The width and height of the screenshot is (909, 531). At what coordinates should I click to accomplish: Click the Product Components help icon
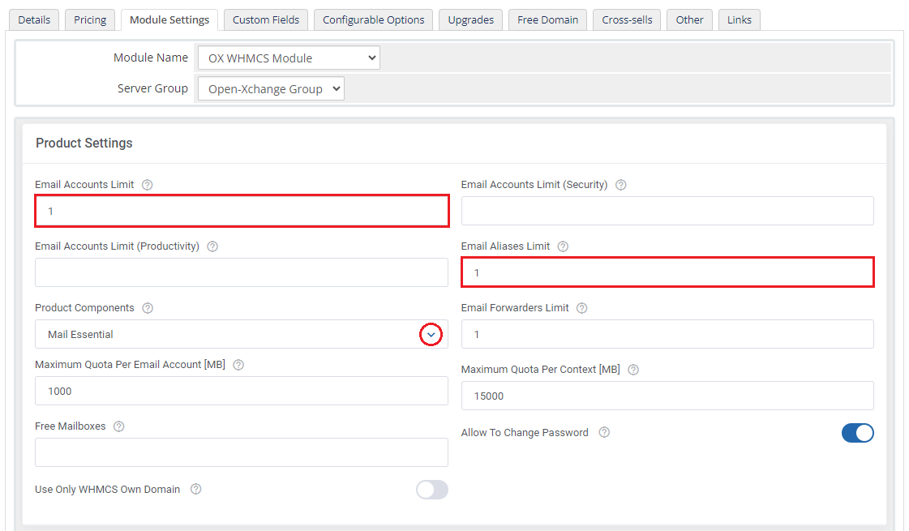148,308
